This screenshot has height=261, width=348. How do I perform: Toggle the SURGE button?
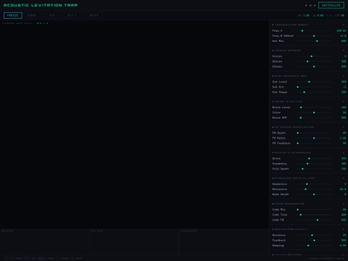click(x=32, y=15)
